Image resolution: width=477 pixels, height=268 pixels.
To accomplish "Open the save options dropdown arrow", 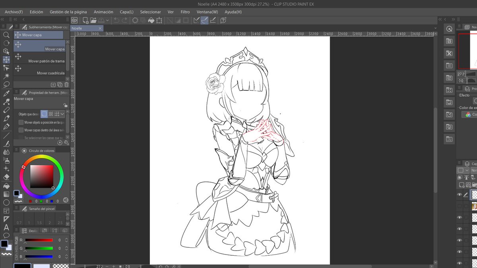I will (x=107, y=20).
